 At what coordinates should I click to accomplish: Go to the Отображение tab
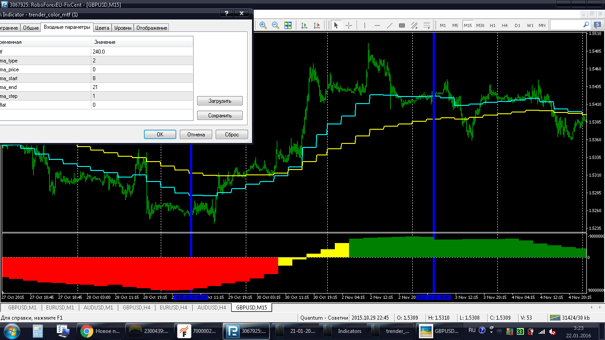click(x=152, y=28)
